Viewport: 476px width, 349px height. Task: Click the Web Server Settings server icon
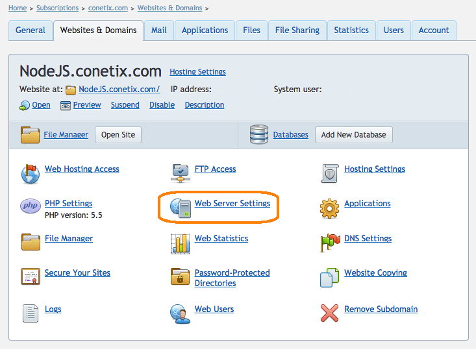[x=181, y=208]
